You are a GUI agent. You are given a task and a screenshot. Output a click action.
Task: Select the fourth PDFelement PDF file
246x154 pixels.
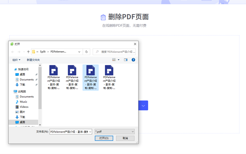(109, 77)
